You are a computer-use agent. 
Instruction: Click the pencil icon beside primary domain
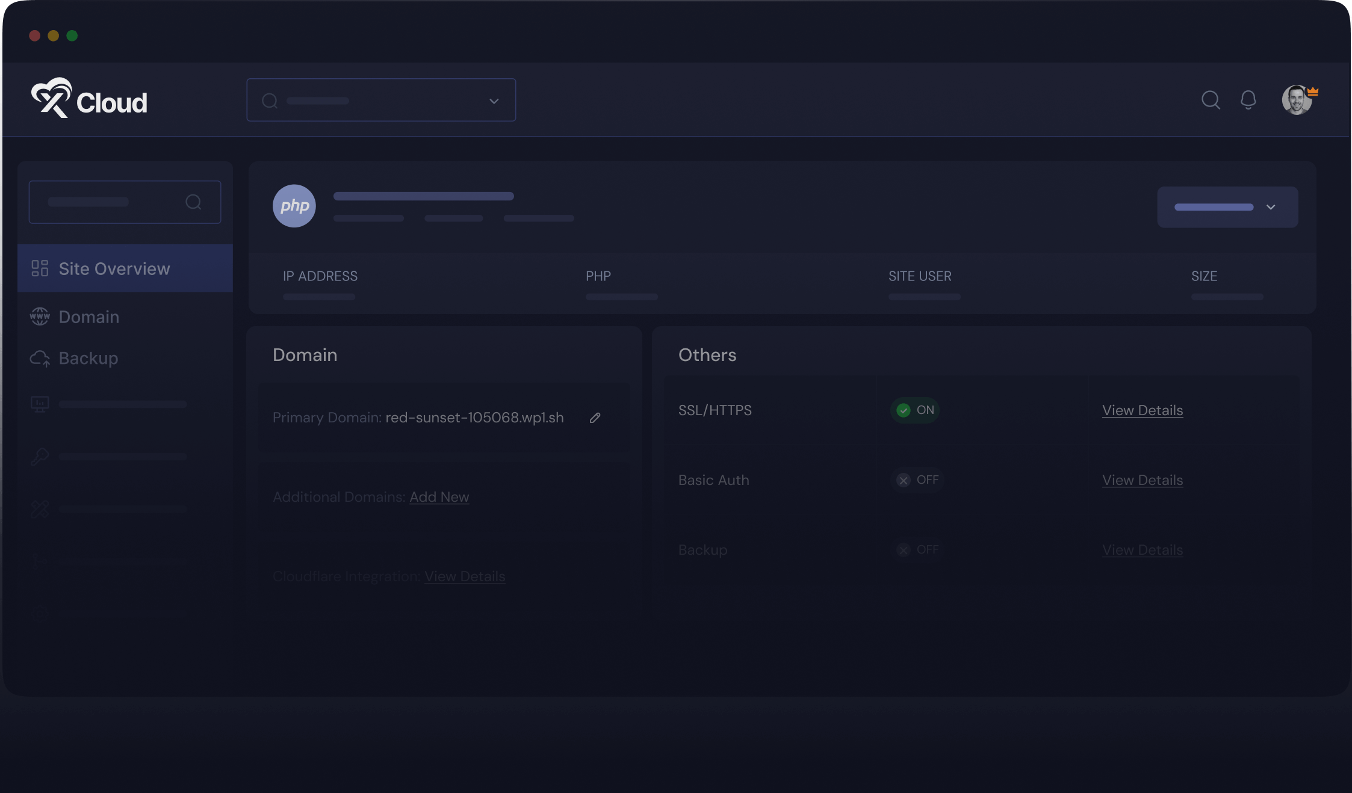pos(595,418)
